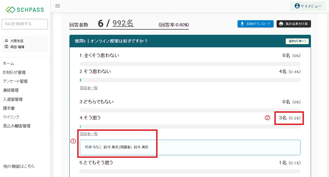Select option text 4.そう思う
The image size is (329, 177).
click(90, 118)
